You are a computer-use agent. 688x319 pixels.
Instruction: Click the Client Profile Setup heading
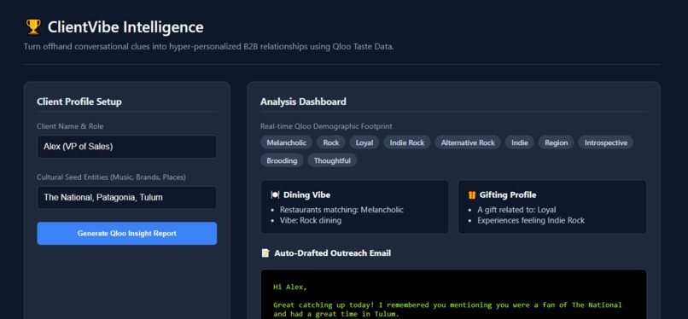pos(79,101)
